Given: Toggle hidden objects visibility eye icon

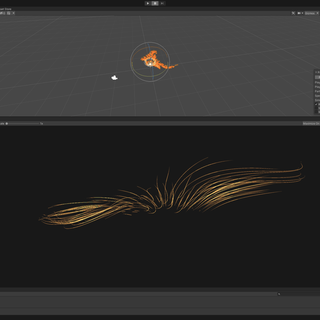Looking at the screenshot, I should tap(2, 13).
